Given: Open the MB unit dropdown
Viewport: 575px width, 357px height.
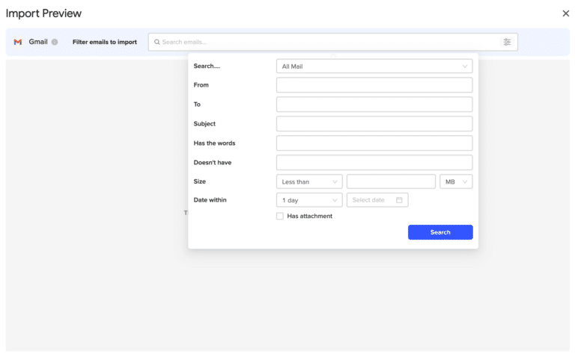Looking at the screenshot, I should pos(456,181).
